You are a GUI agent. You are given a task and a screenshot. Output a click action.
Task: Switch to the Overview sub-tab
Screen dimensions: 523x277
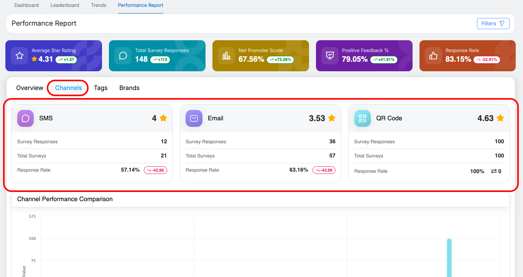pyautogui.click(x=30, y=88)
